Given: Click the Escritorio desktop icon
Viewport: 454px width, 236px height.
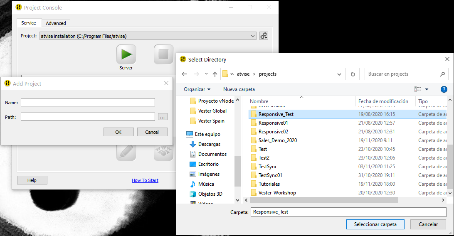Looking at the screenshot, I should coord(193,164).
